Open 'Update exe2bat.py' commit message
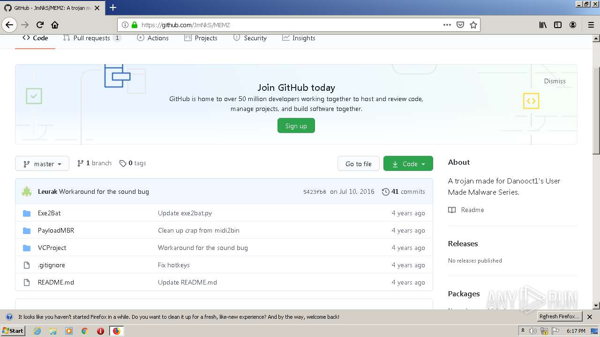Viewport: 600px width, 337px height. [185, 213]
